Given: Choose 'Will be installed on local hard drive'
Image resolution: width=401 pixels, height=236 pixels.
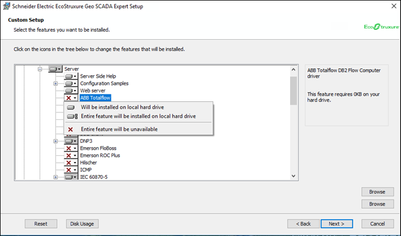Looking at the screenshot, I should tap(138, 107).
